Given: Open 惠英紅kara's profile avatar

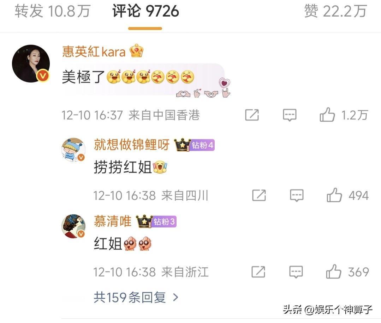Looking at the screenshot, I should point(31,63).
